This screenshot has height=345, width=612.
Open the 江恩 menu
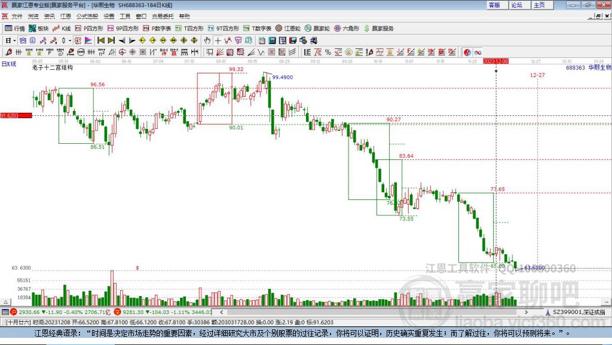pos(66,16)
